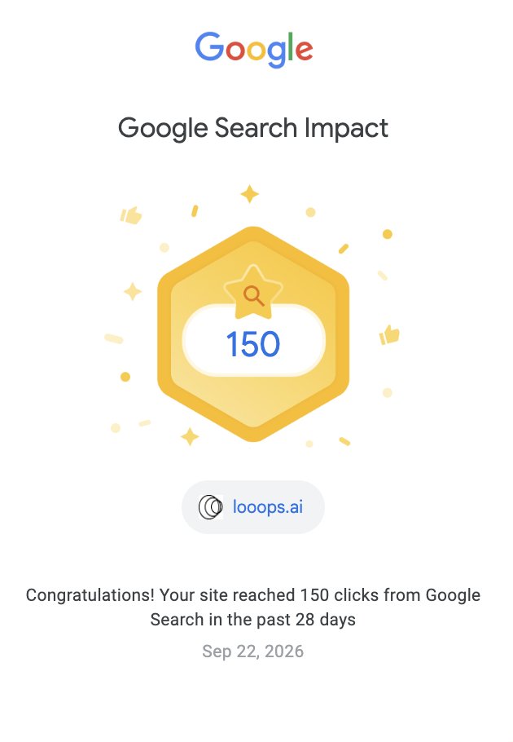This screenshot has width=513, height=742.
Task: Click the sparkle star left of badge
Action: pyautogui.click(x=133, y=292)
